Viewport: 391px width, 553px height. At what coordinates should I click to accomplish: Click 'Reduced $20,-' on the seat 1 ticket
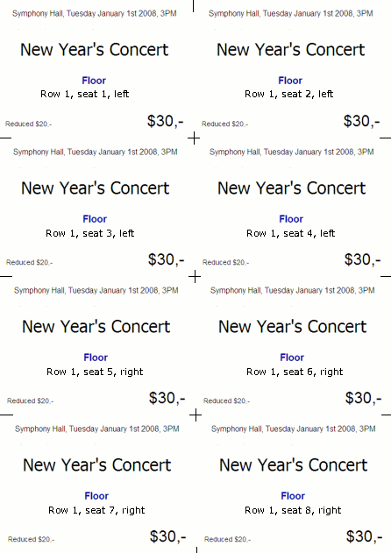29,124
